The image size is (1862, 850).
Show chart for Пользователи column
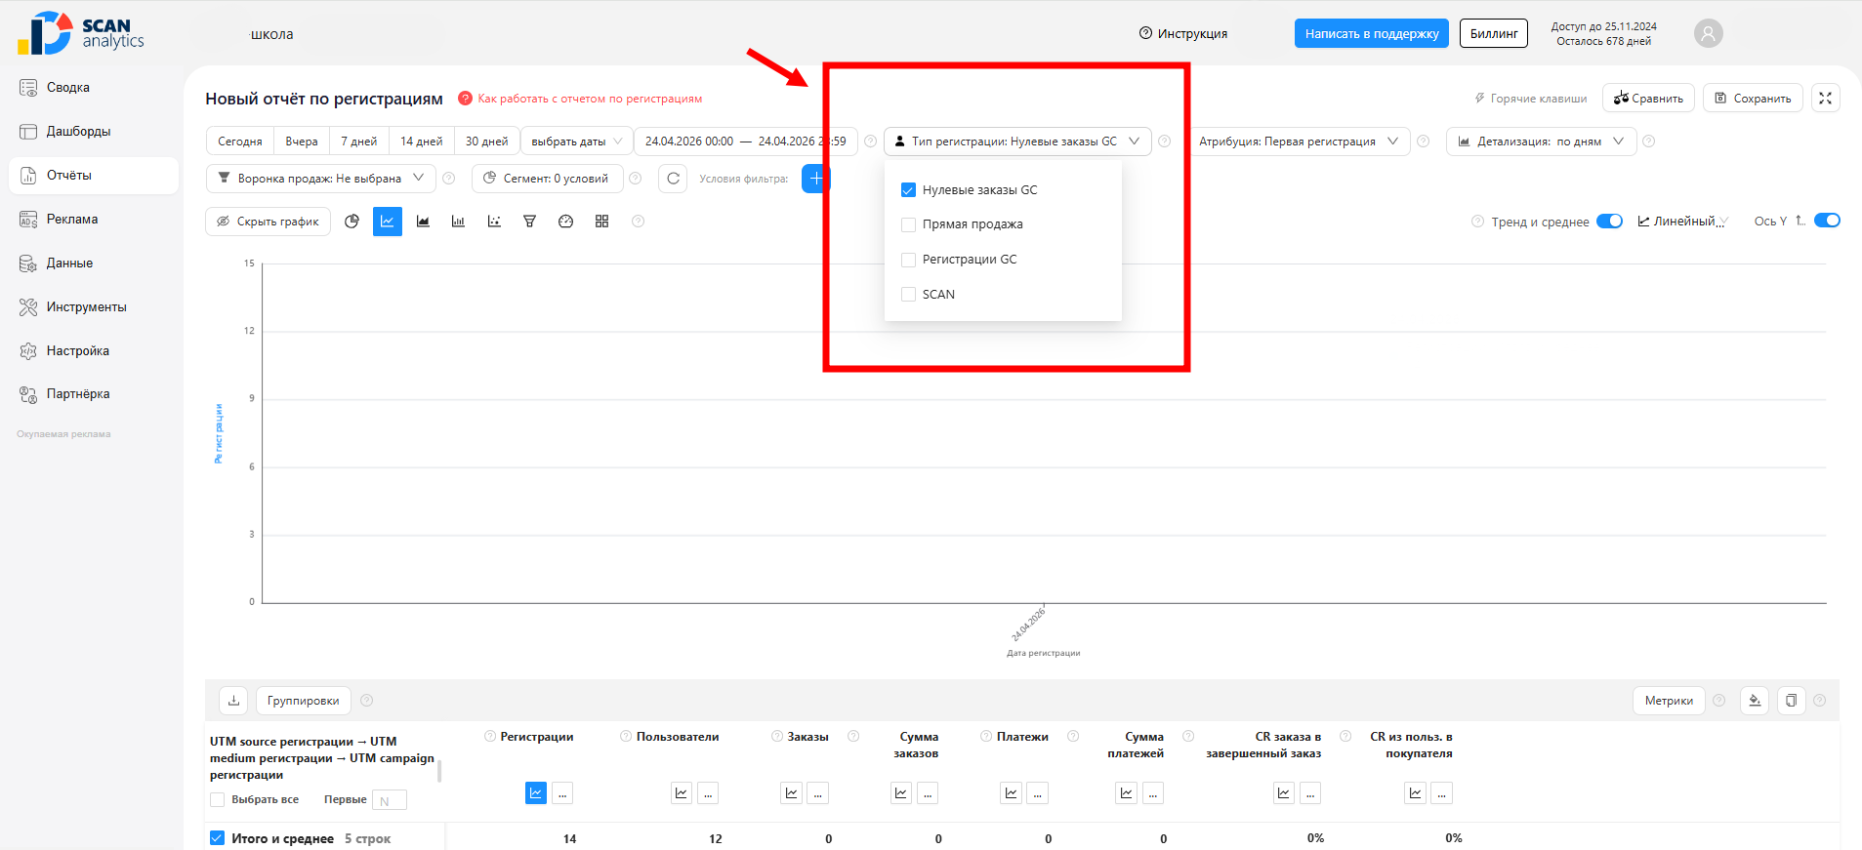(682, 793)
